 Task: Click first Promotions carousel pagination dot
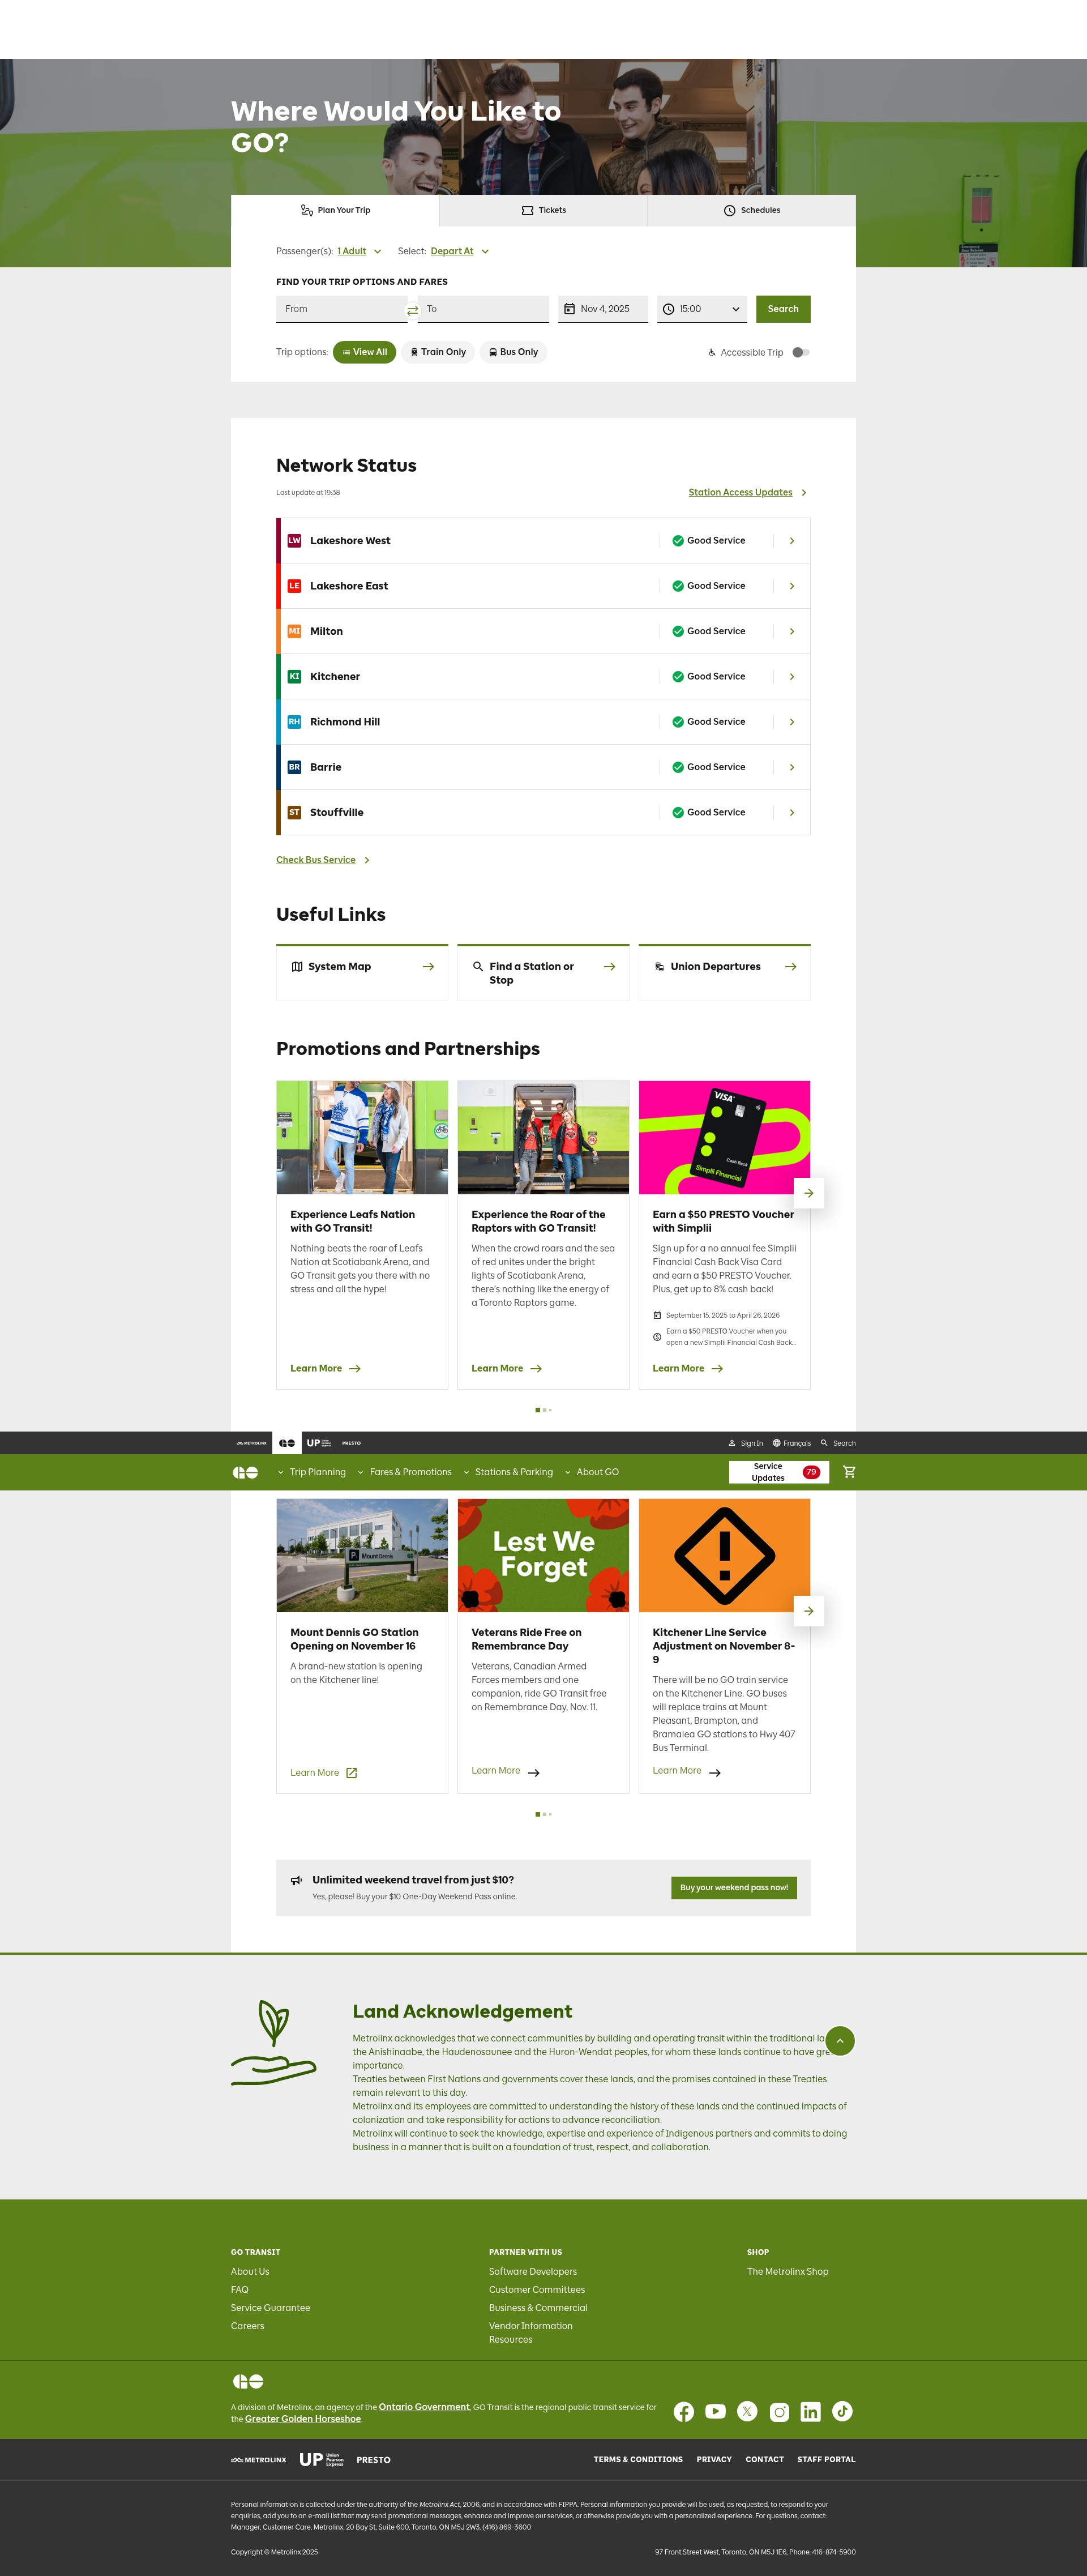coord(538,1410)
